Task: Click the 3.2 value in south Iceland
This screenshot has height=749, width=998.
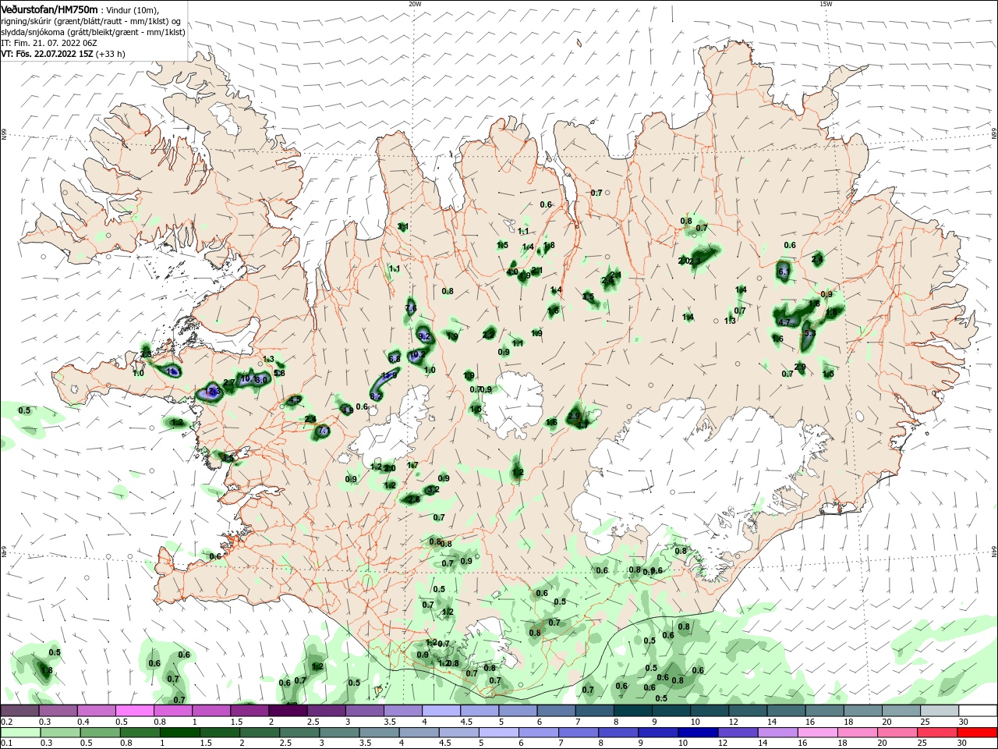Action: [434, 490]
